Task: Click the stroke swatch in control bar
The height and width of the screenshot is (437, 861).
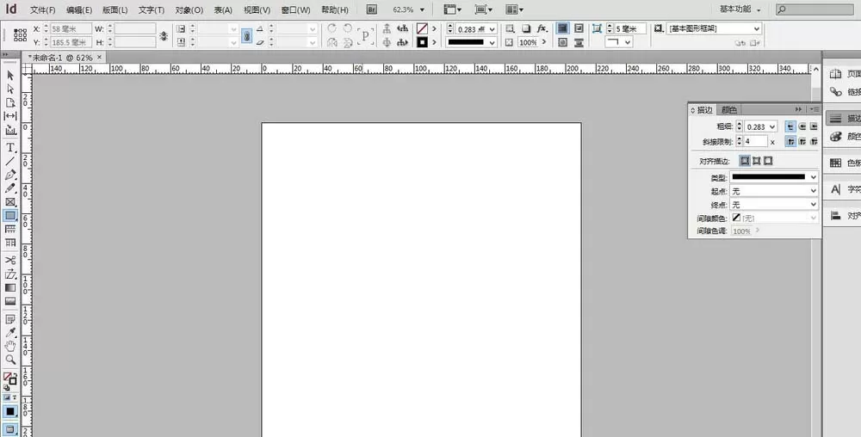Action: (x=422, y=42)
